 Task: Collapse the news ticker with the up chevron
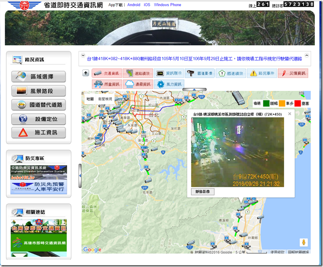tap(307, 55)
